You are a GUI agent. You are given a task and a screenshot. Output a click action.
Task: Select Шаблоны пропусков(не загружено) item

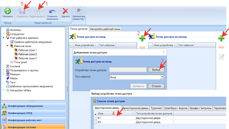point(31,86)
